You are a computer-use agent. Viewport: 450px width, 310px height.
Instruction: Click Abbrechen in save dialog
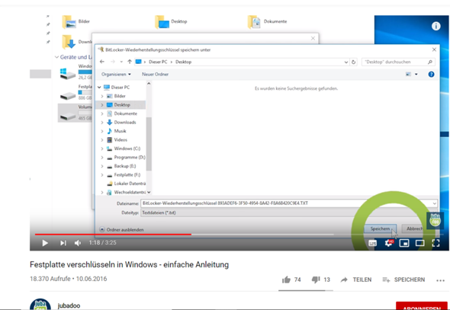click(x=414, y=229)
